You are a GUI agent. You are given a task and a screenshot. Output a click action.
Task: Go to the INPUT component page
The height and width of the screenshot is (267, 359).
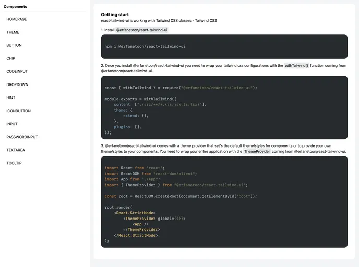coord(12,124)
